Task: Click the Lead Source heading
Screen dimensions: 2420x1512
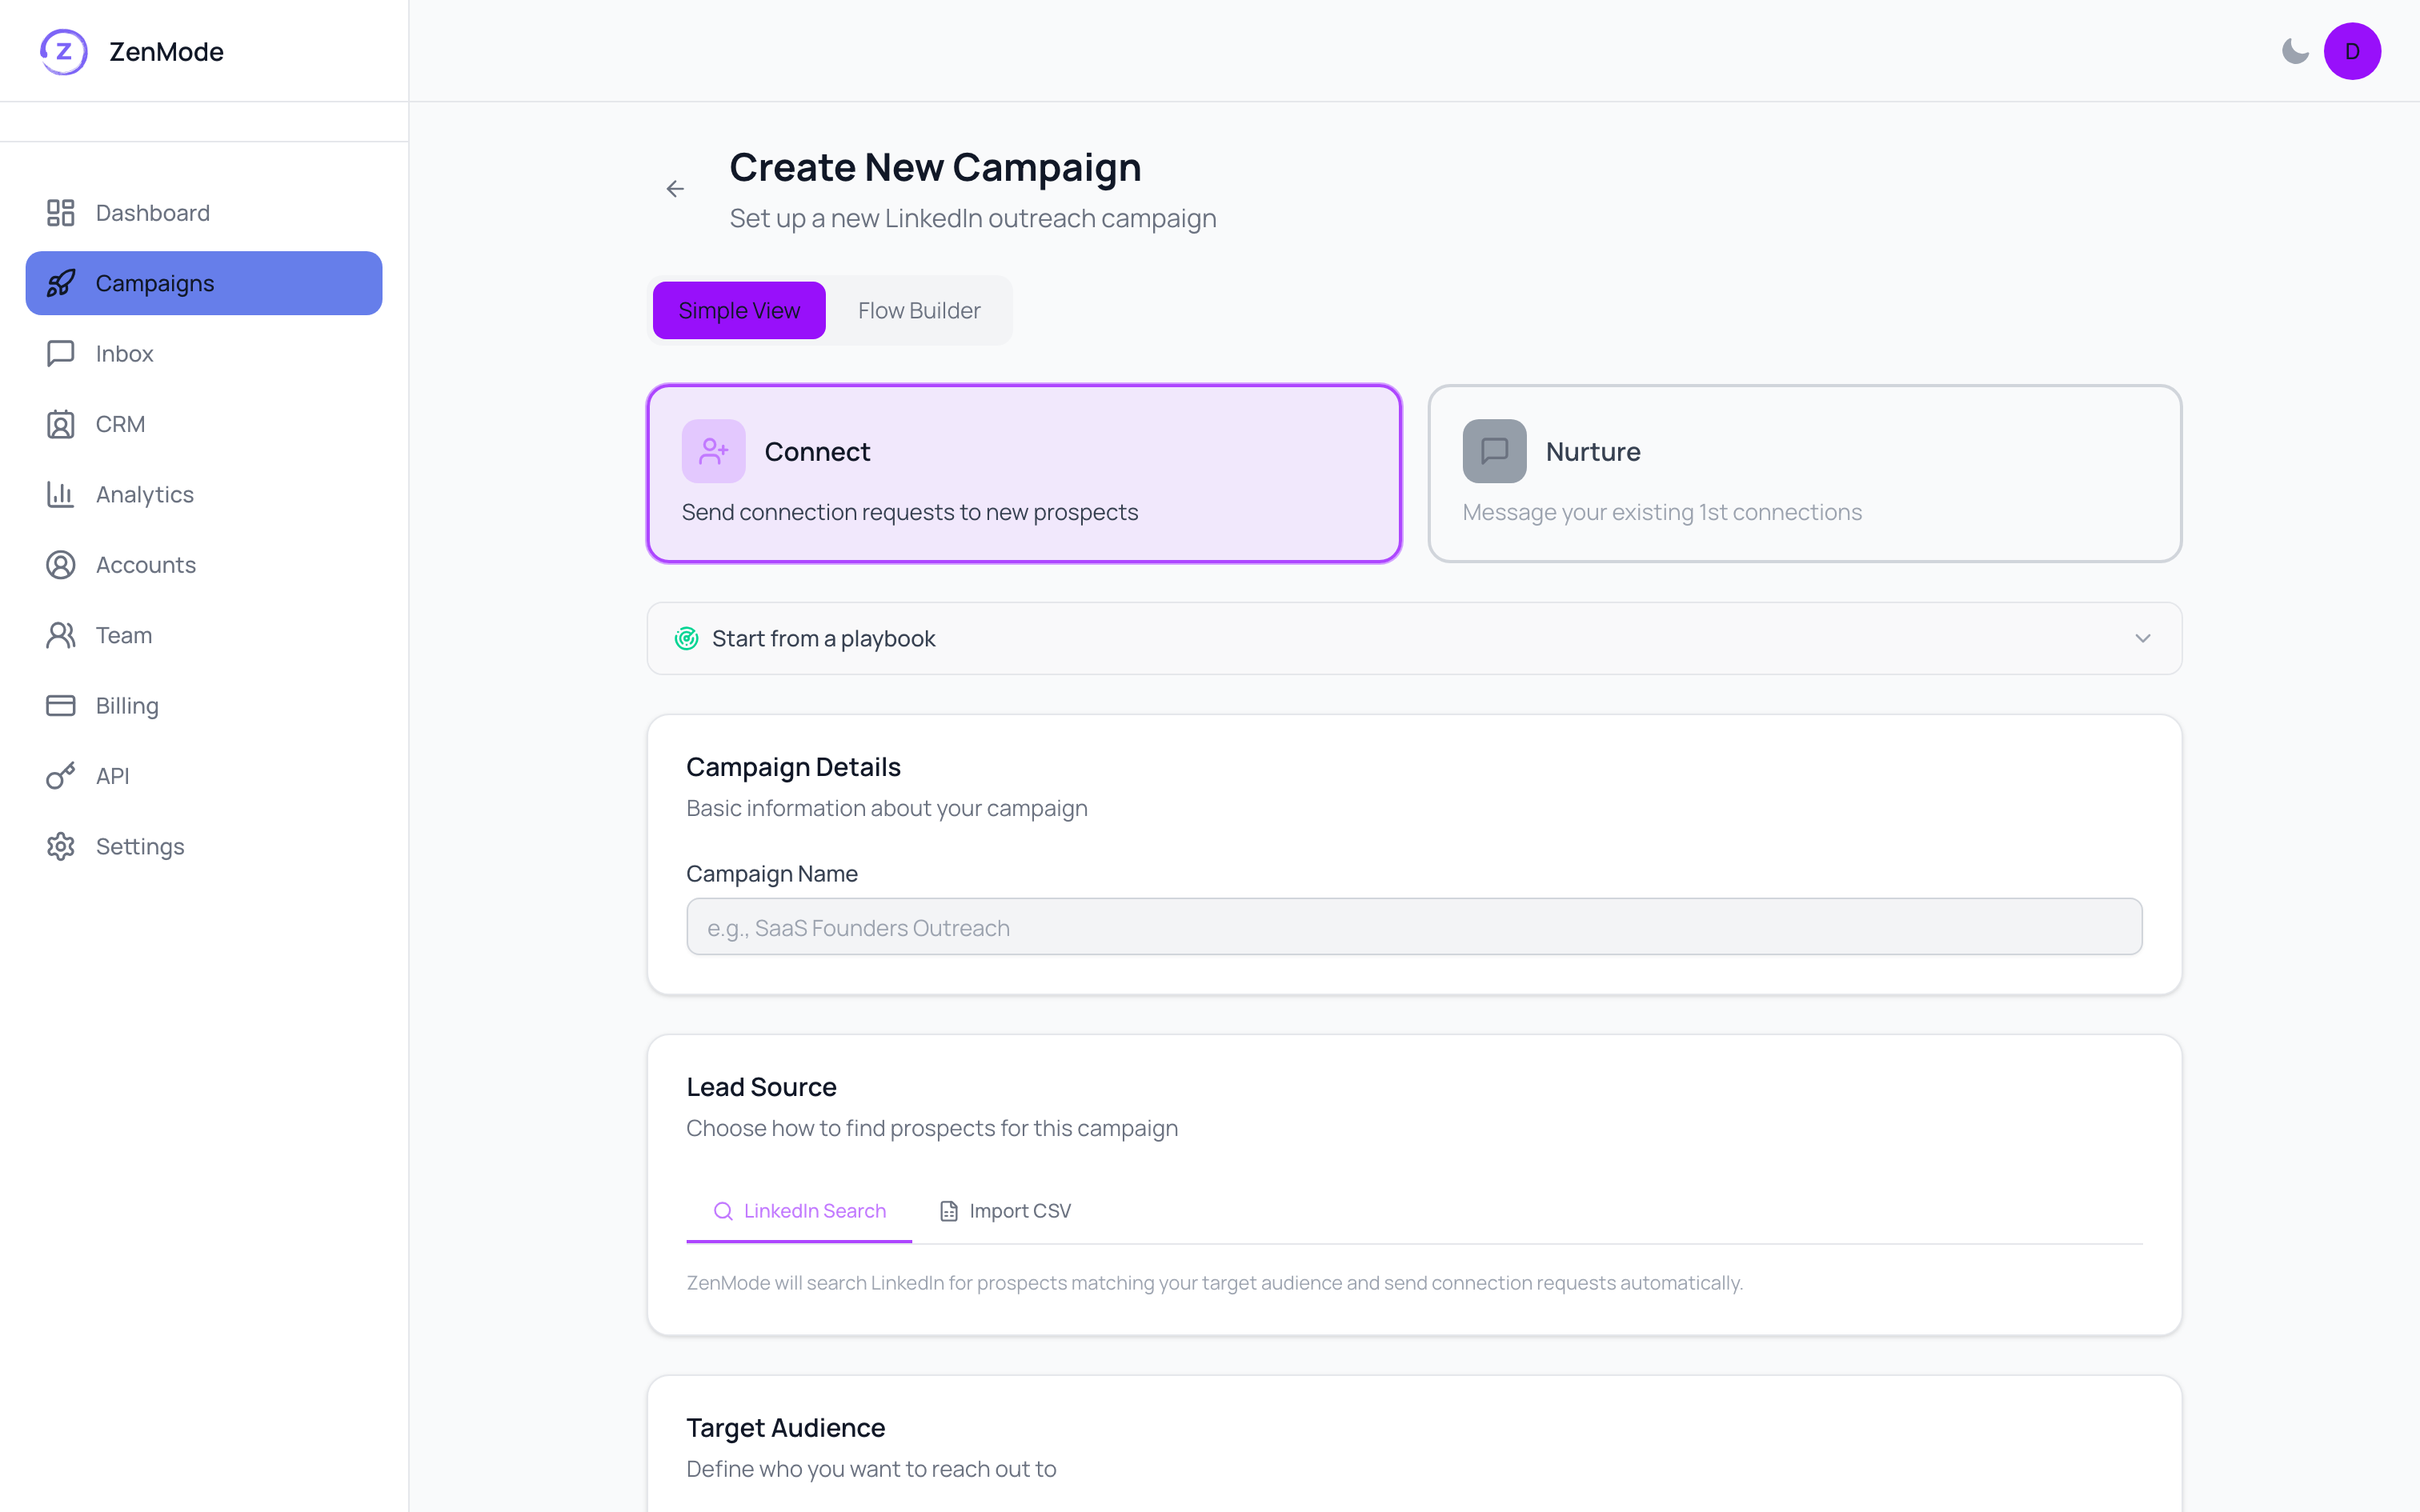Action: (x=761, y=1087)
